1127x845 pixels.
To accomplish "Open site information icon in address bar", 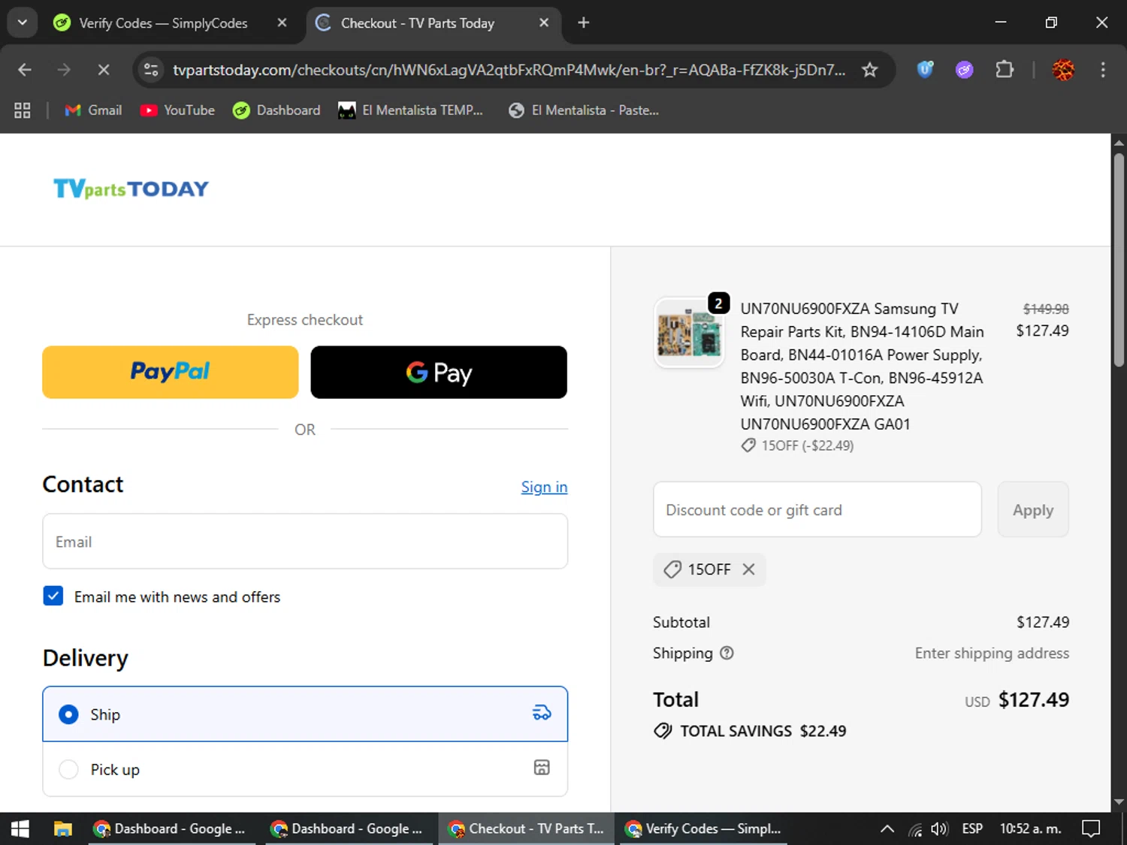I will tap(151, 70).
